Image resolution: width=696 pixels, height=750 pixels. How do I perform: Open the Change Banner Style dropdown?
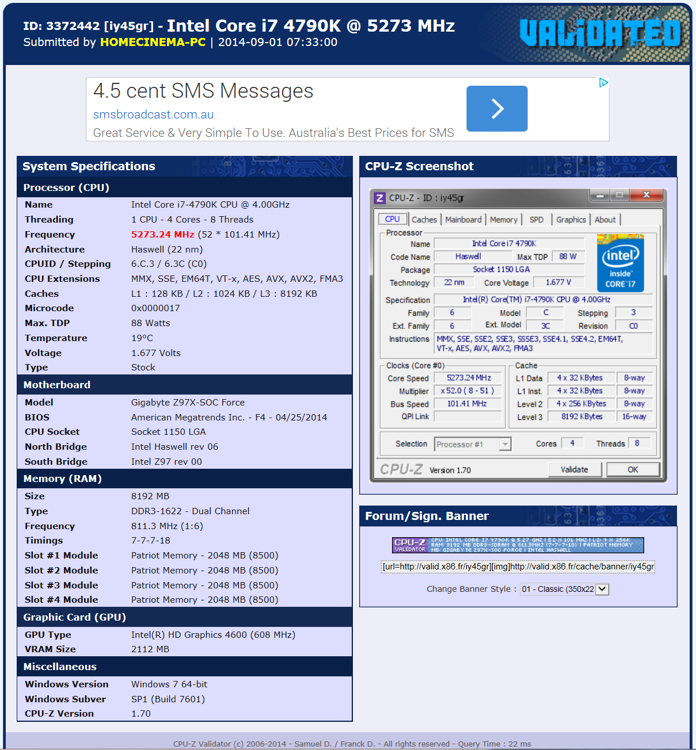pos(564,589)
